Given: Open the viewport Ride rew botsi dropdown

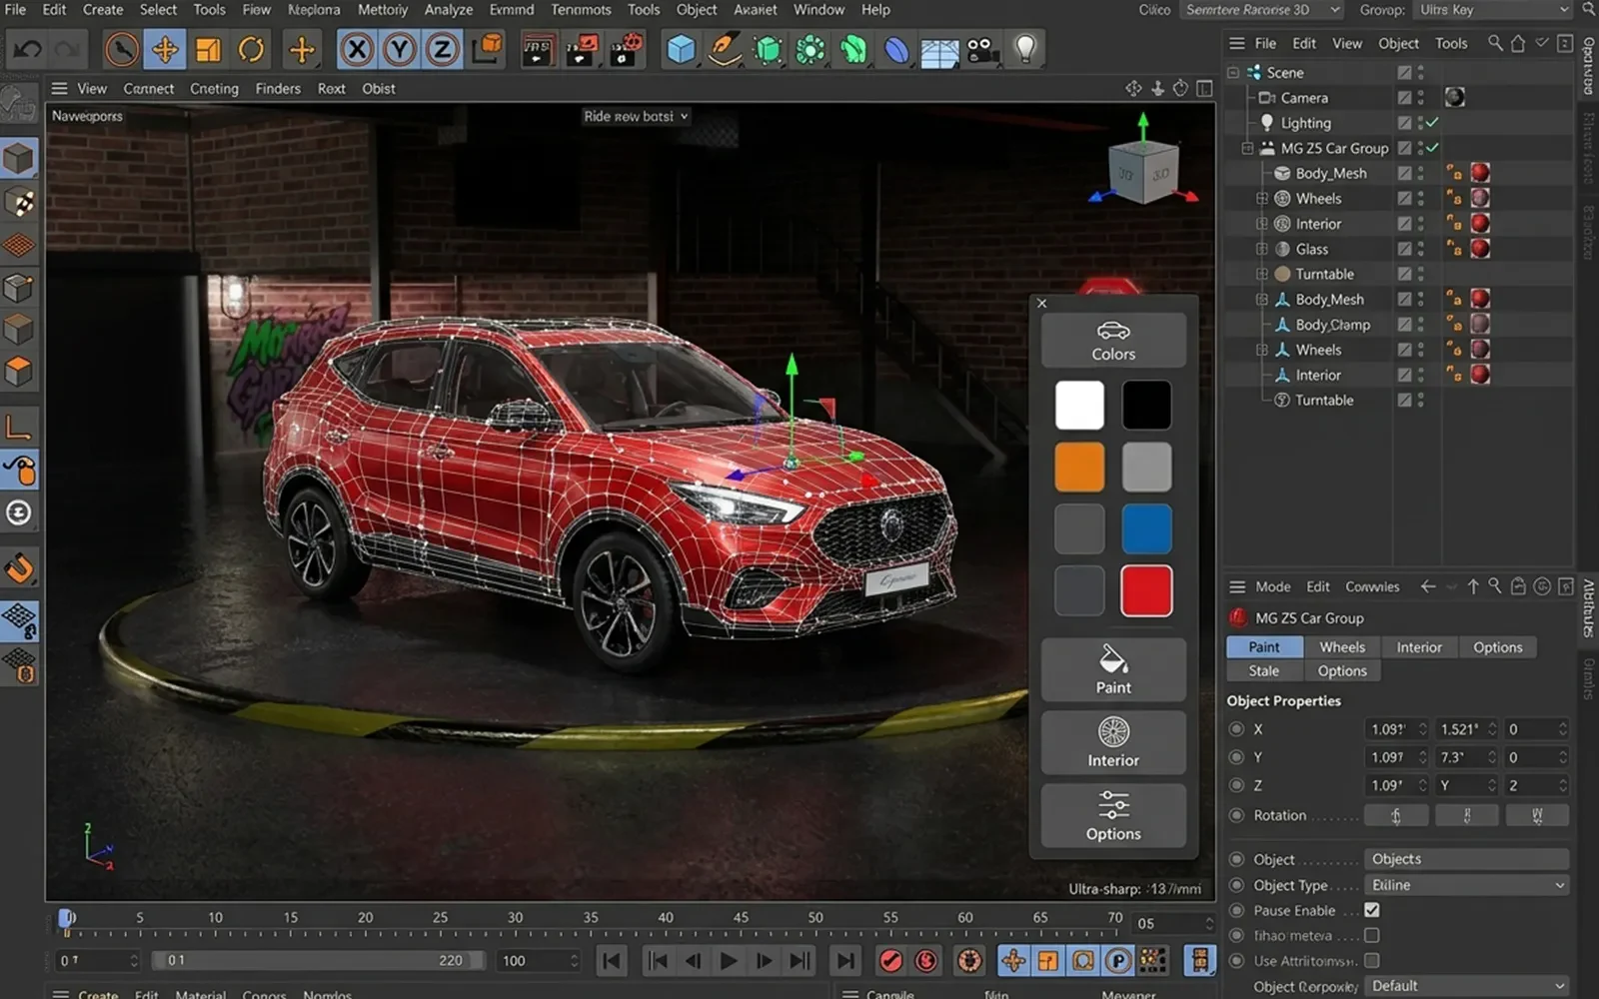Looking at the screenshot, I should tap(637, 116).
